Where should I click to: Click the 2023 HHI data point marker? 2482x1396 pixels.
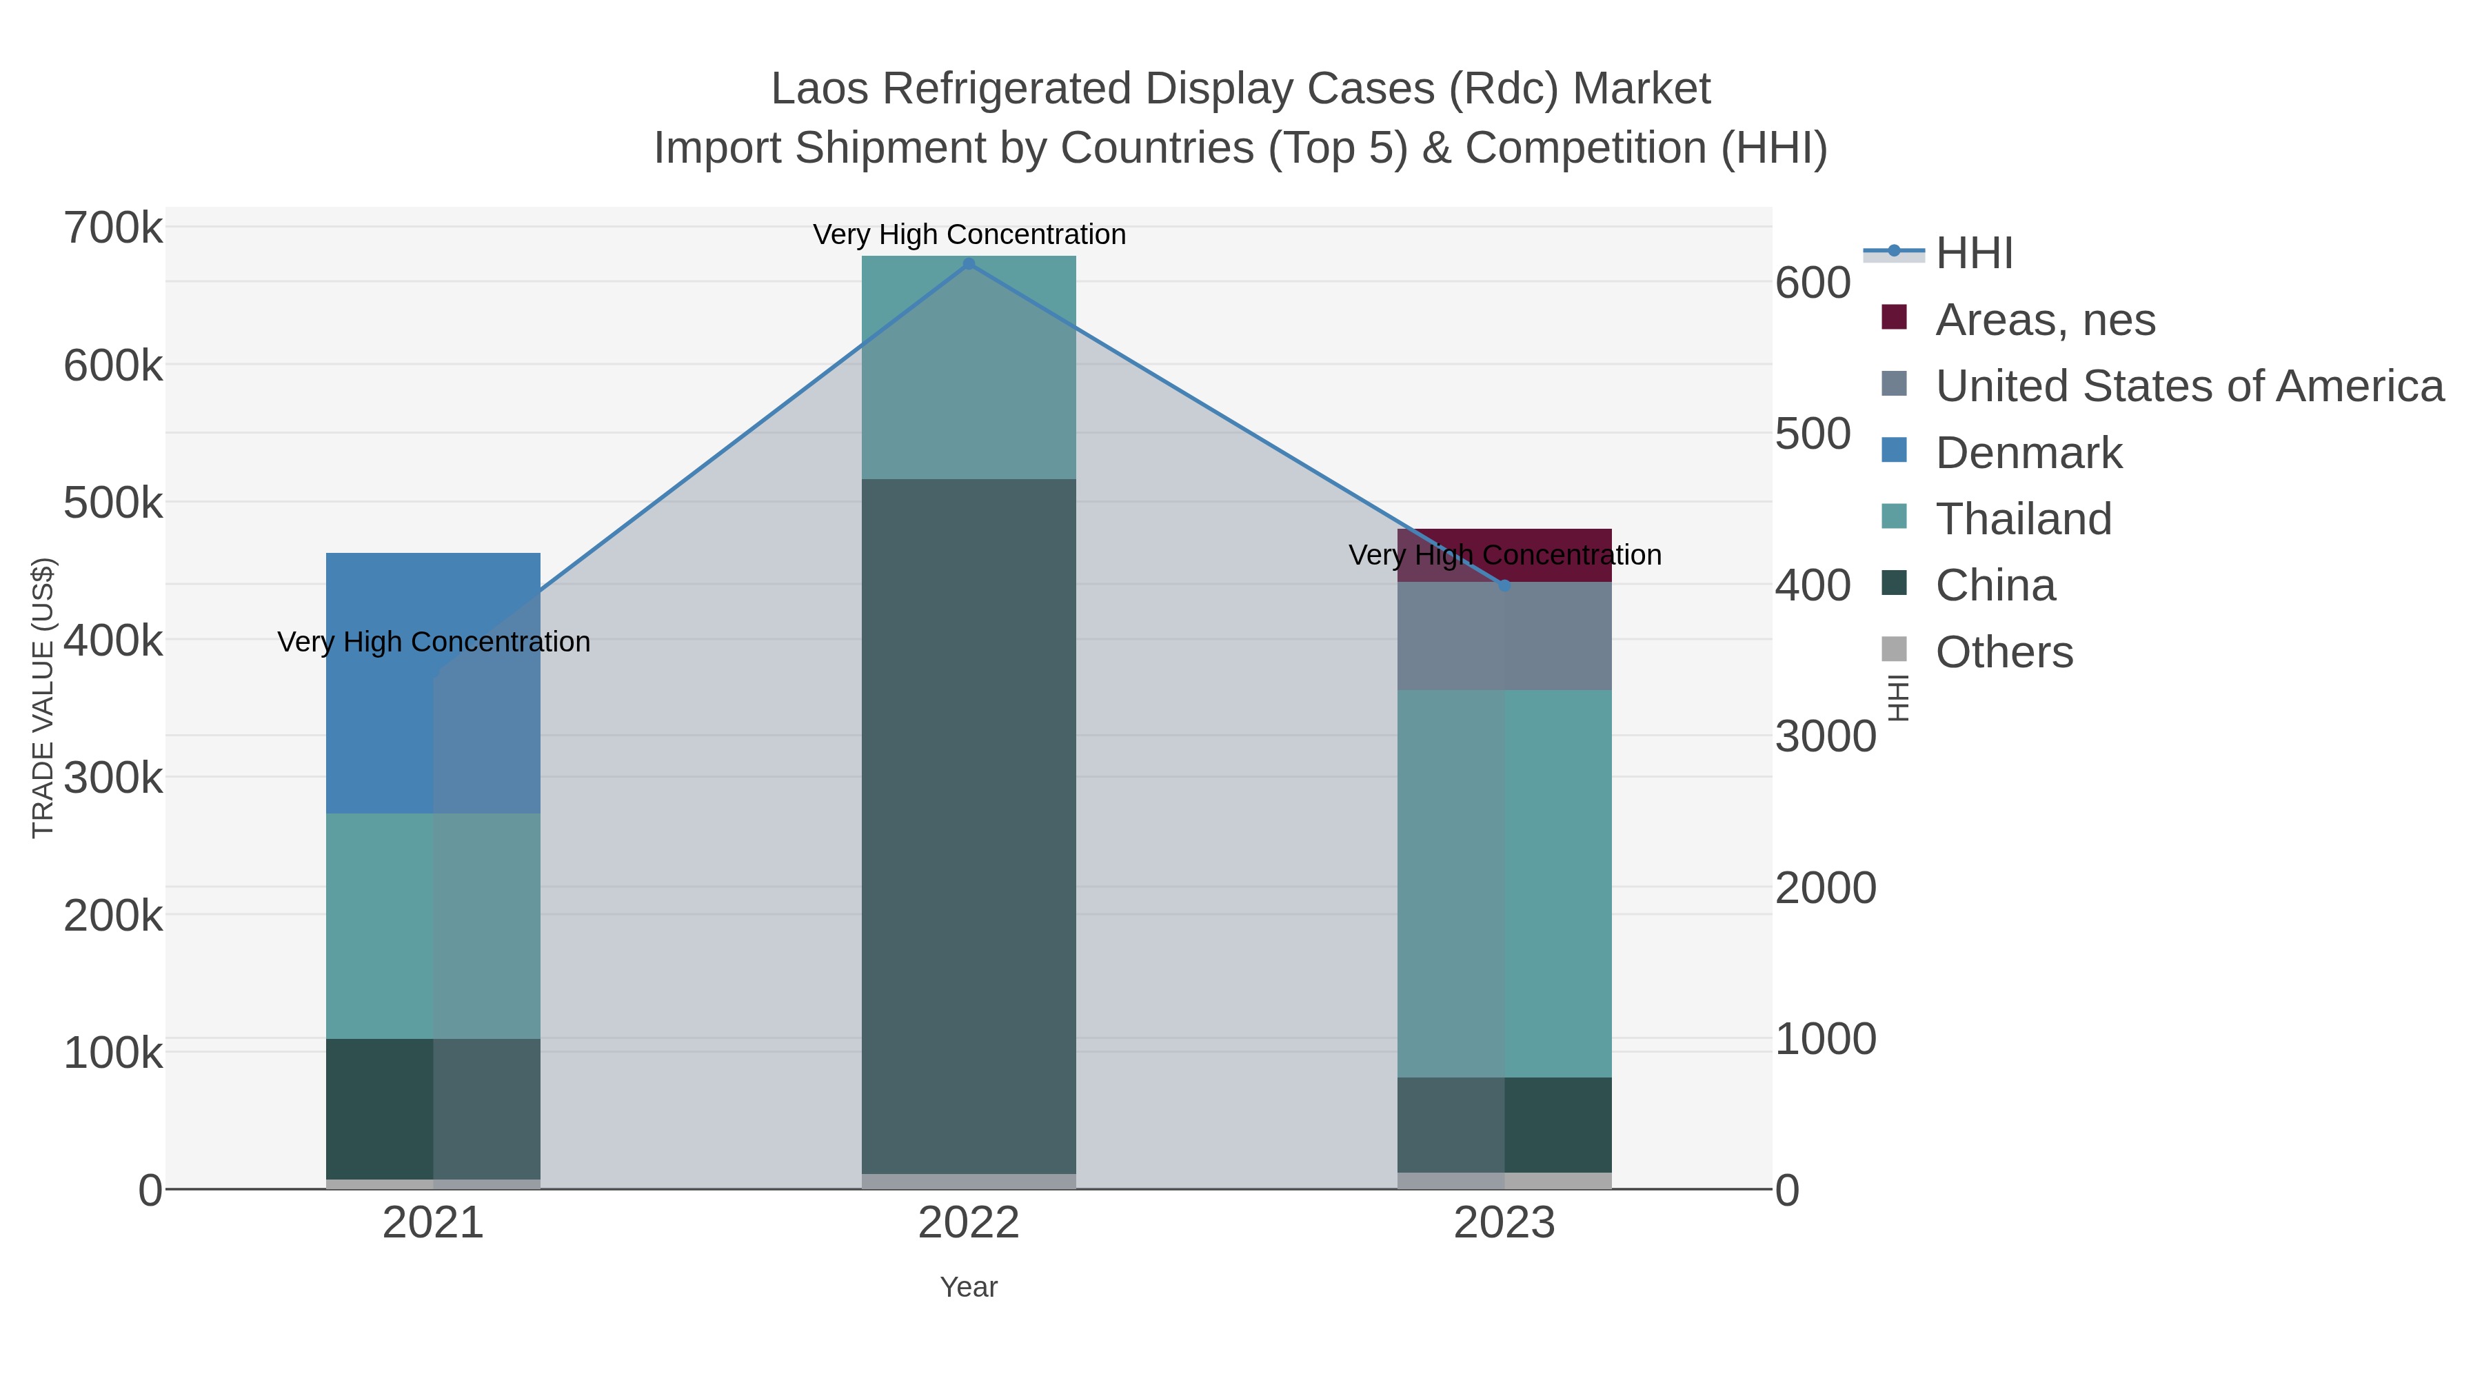click(x=1504, y=585)
